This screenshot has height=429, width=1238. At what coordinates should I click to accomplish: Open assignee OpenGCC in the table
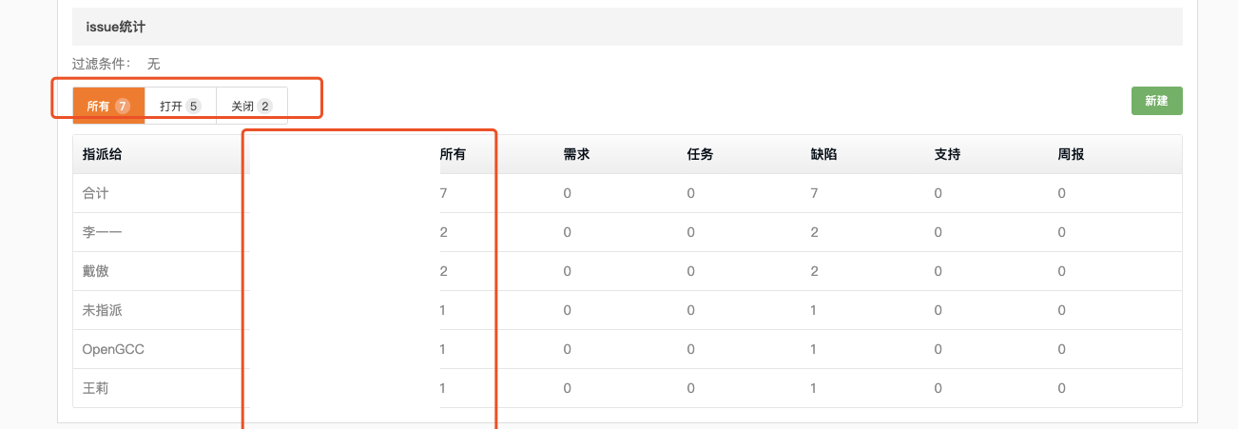113,349
